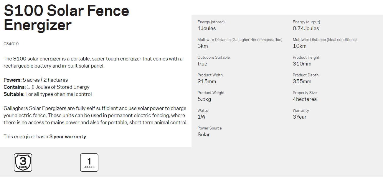Click the Product Width 215mm value

[207, 82]
